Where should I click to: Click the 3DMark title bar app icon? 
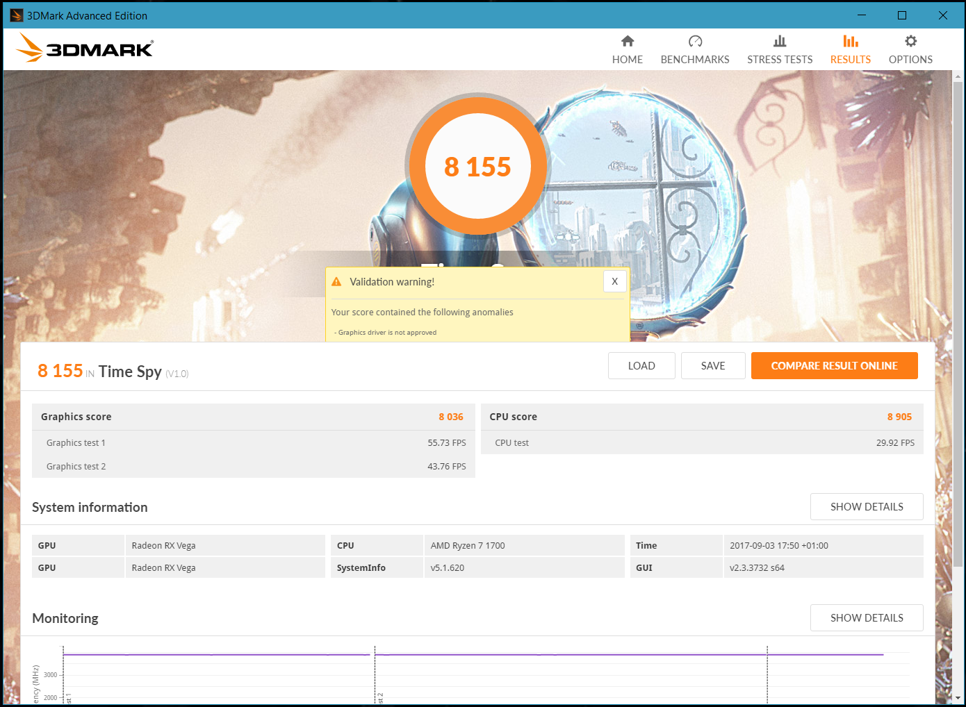click(17, 15)
